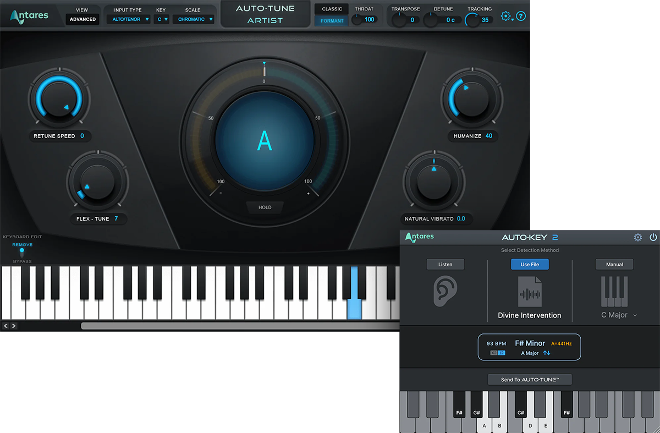
Task: Open the Auto-Tune help question mark
Action: coord(521,17)
